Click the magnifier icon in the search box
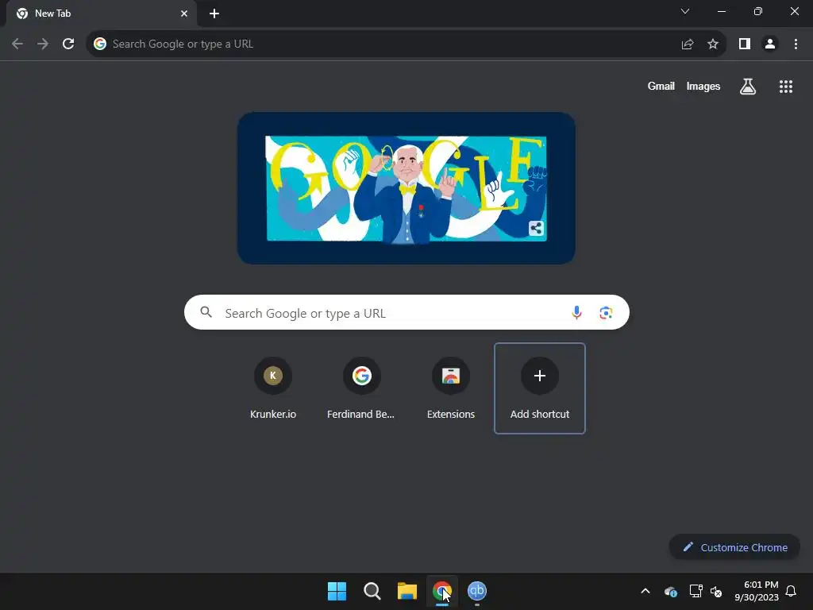Viewport: 813px width, 610px height. point(206,311)
